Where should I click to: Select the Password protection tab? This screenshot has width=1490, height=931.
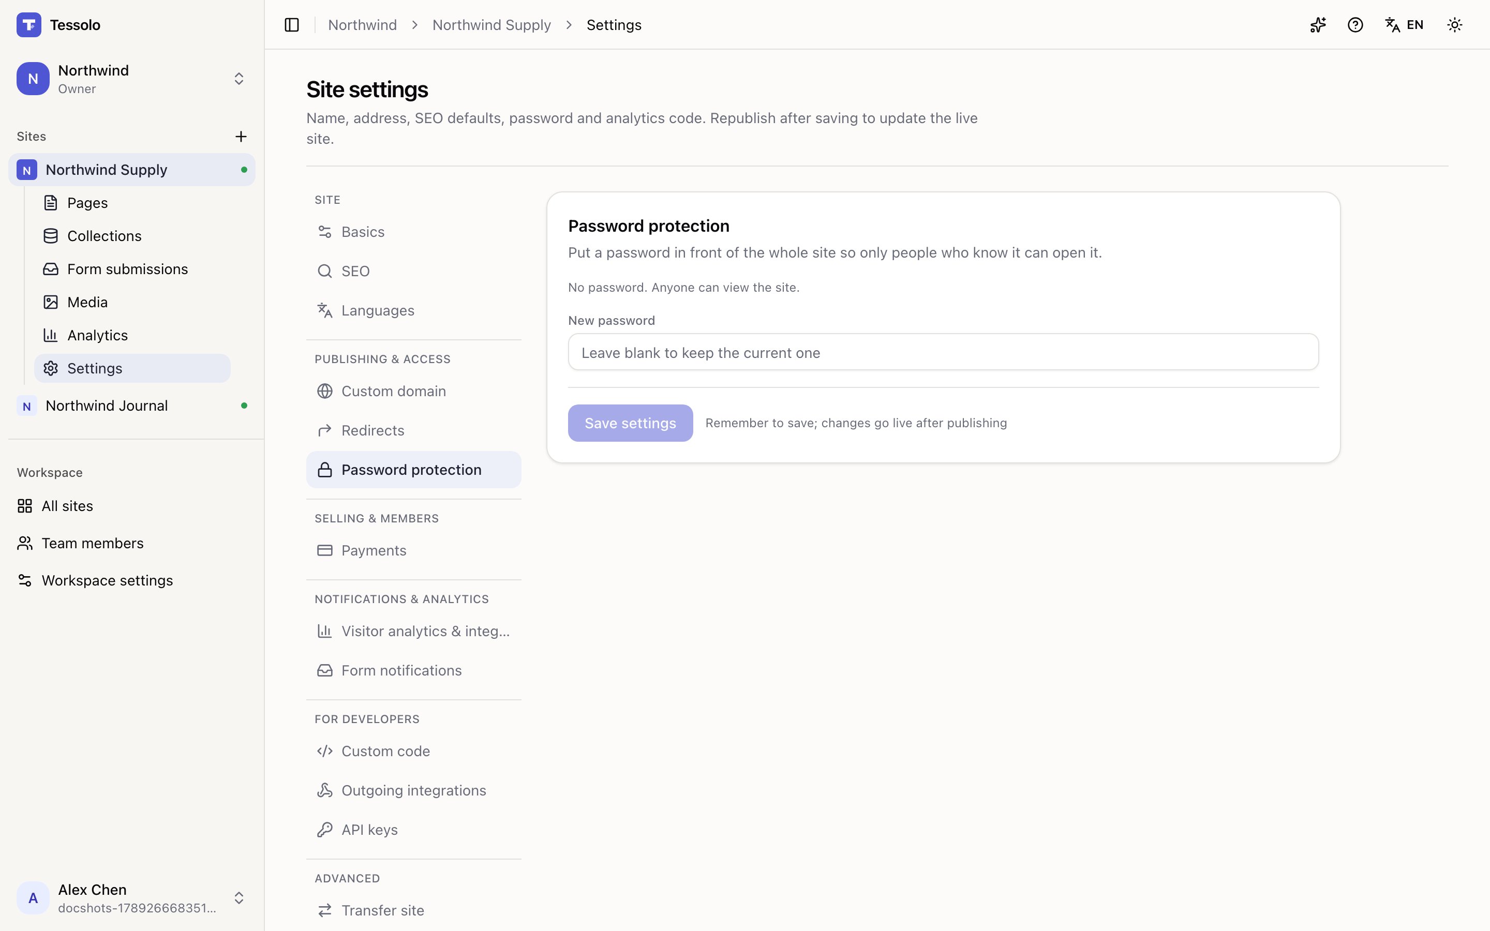[x=414, y=470]
